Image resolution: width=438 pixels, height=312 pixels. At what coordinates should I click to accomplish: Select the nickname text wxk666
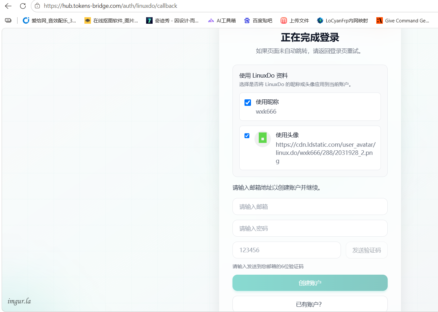click(x=266, y=112)
